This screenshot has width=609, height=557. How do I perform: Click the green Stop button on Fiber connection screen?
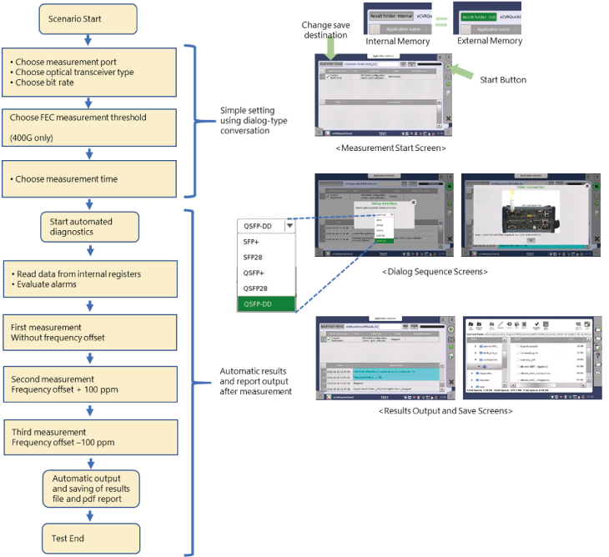point(596,186)
